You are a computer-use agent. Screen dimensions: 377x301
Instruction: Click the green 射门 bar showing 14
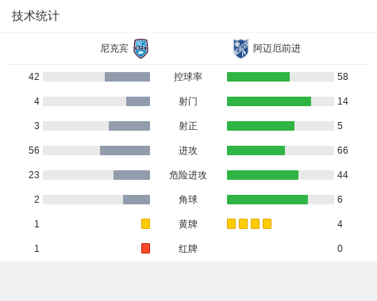point(269,101)
